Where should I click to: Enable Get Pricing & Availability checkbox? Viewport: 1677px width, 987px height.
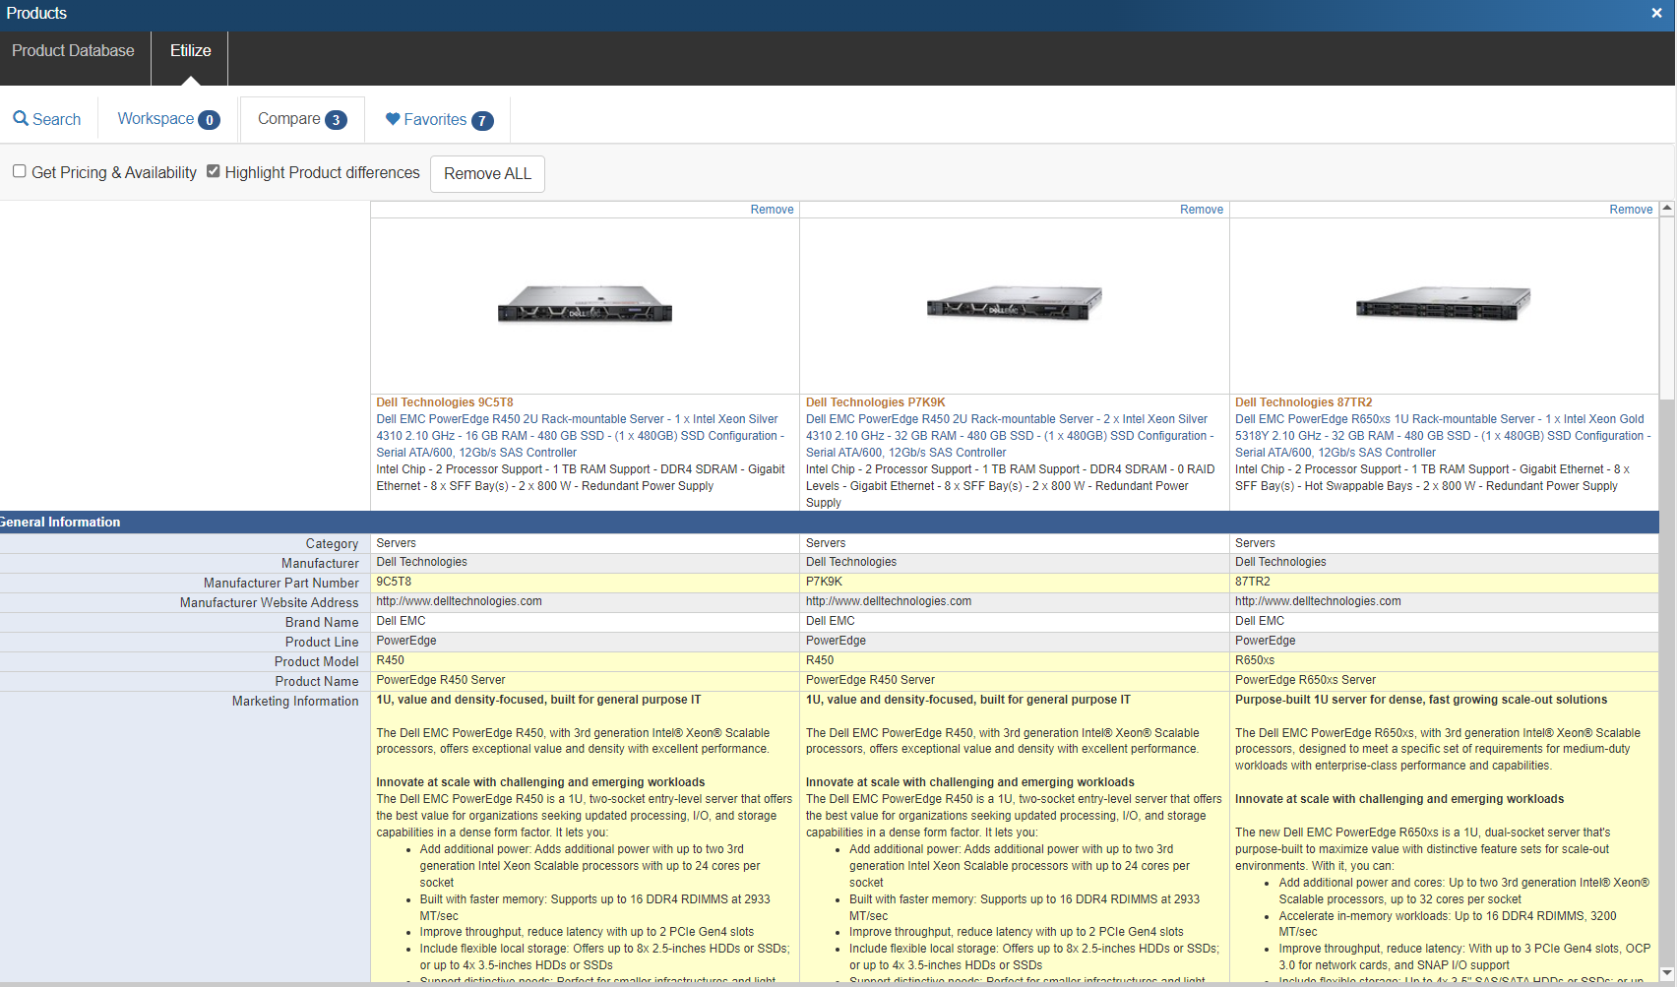tap(20, 171)
